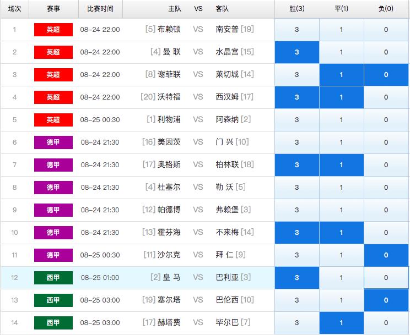Select win (3) for 塞尔塔 vs 巴伦西

[x=297, y=300]
